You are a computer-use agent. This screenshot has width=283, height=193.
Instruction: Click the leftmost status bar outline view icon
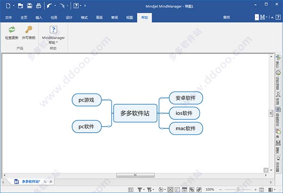pos(131,190)
